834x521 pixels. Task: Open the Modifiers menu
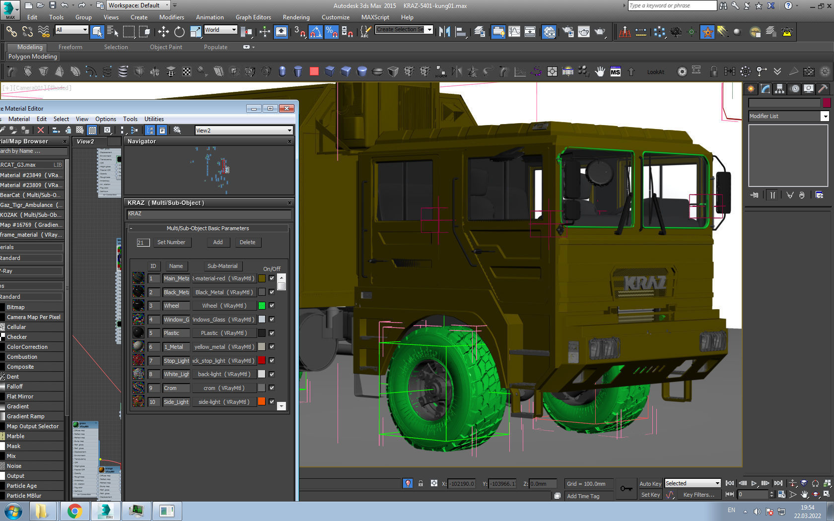click(x=172, y=17)
